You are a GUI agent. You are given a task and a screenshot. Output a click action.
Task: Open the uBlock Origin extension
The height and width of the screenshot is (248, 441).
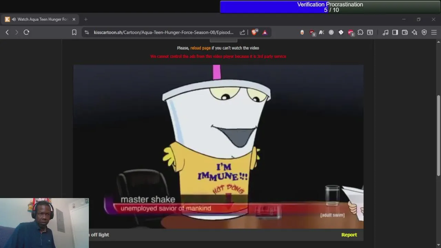(x=312, y=32)
